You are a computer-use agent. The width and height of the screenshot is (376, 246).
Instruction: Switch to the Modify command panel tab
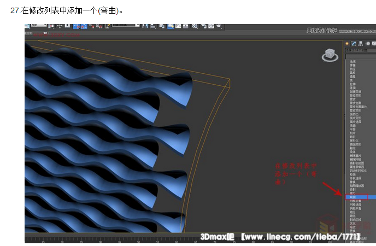(354, 43)
